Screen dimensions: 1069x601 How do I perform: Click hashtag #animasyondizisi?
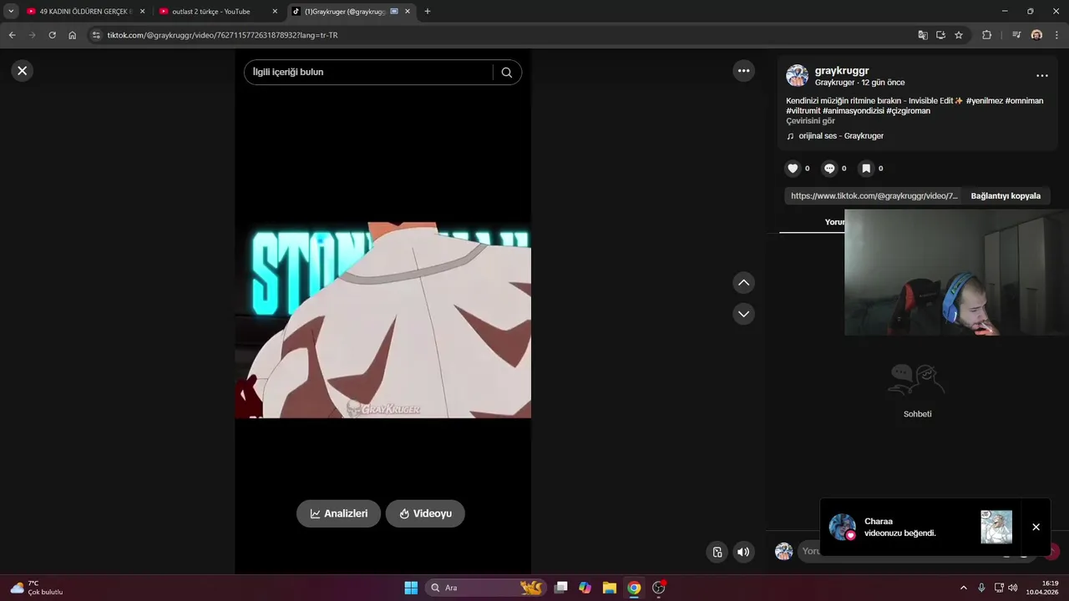[853, 111]
